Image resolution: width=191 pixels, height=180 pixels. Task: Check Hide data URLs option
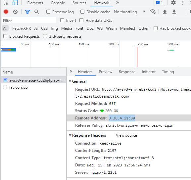tap(81, 20)
